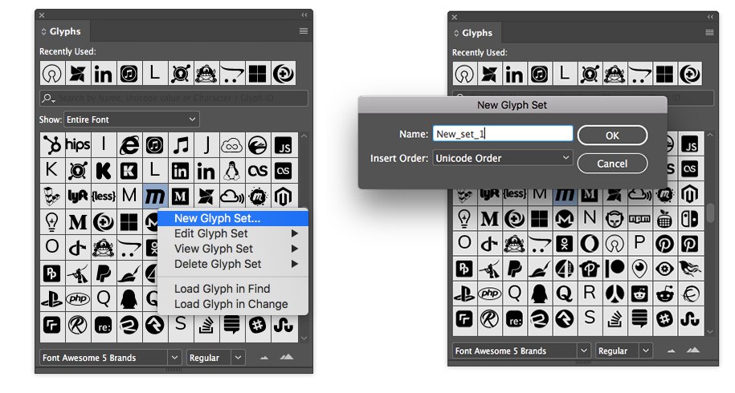Viewport: 735px width, 393px height.
Task: Click the Name field containing New_set_1
Action: pos(503,134)
